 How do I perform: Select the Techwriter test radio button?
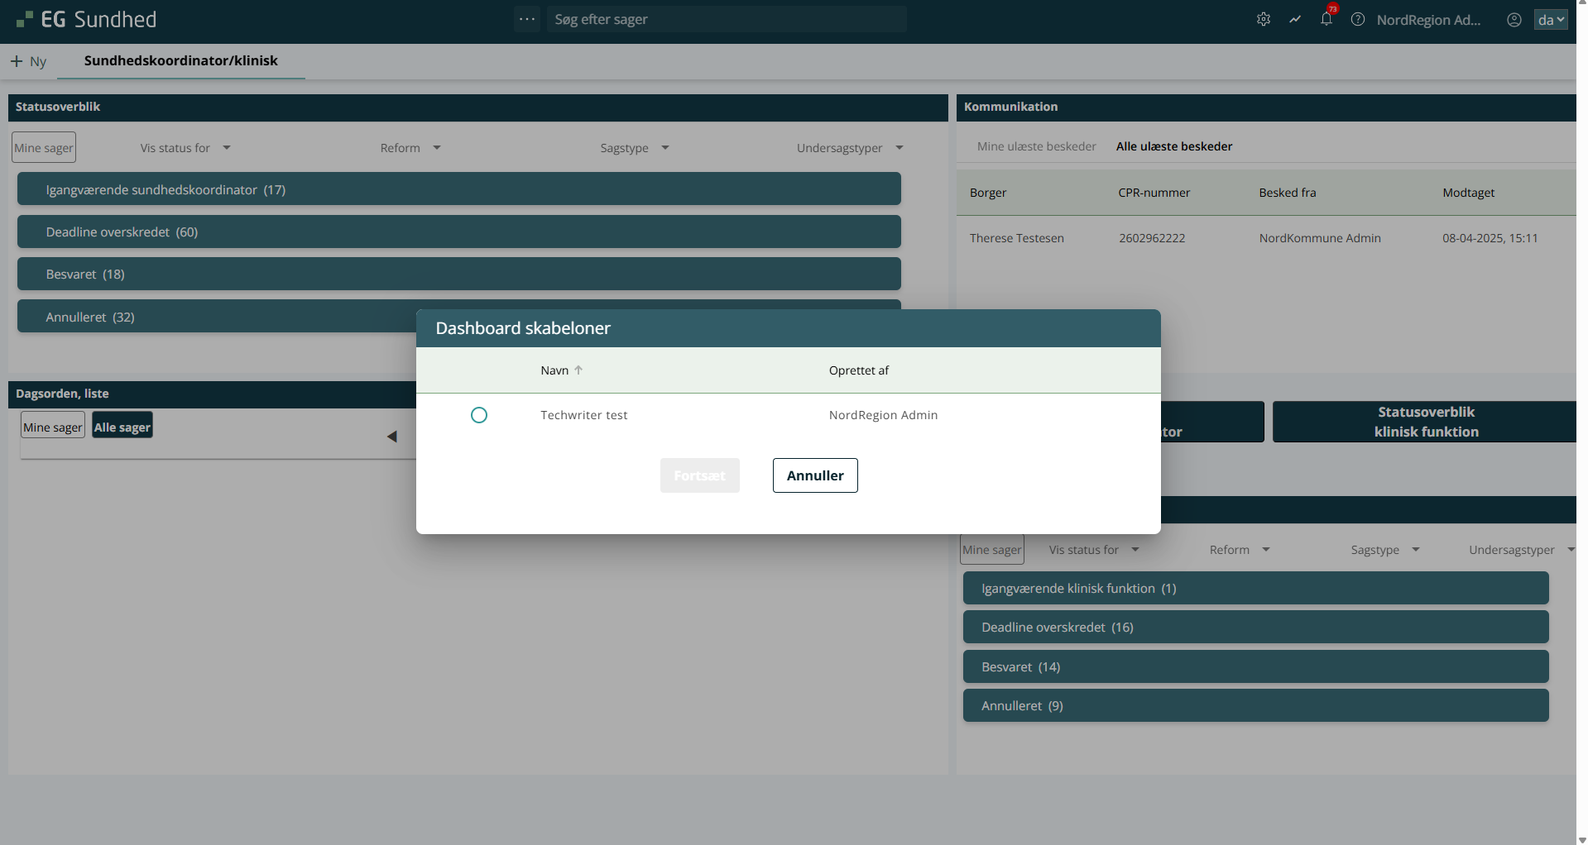click(479, 415)
